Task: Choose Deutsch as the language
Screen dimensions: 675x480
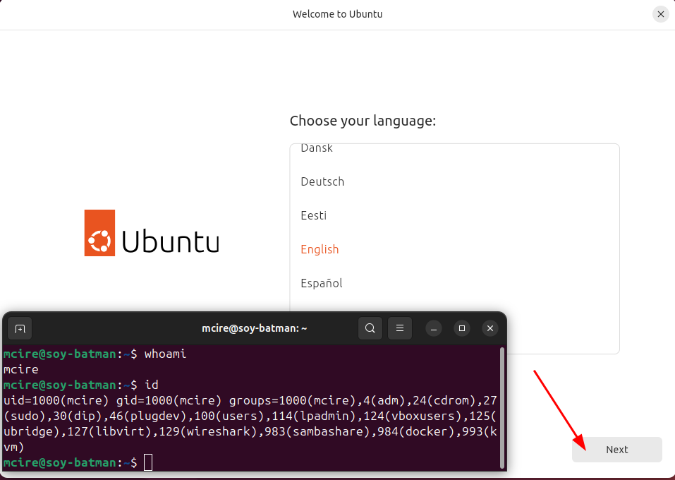Action: click(322, 181)
